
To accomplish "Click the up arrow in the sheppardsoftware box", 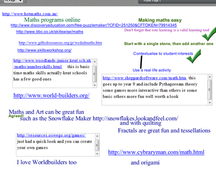I will [x=210, y=77].
